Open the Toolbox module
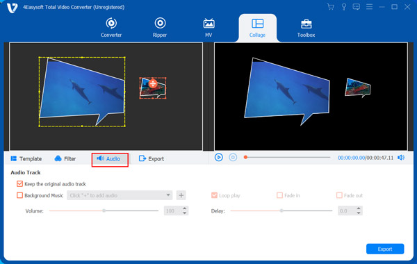The height and width of the screenshot is (264, 417). click(306, 27)
